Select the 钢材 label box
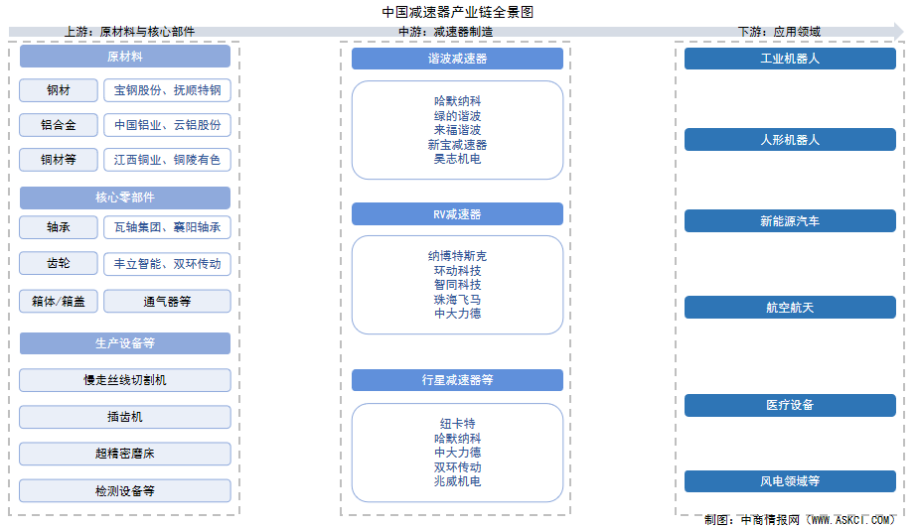This screenshot has width=918, height=528. [x=59, y=90]
